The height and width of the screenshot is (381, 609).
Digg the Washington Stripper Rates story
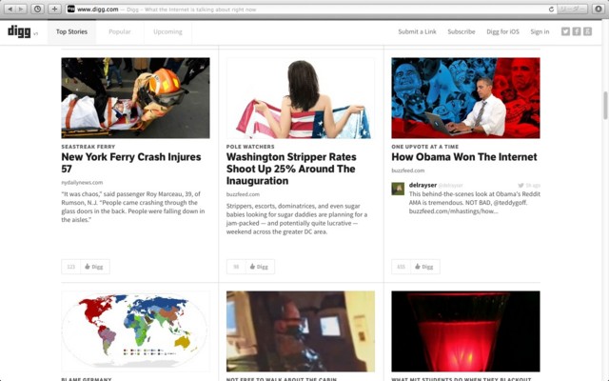260,267
